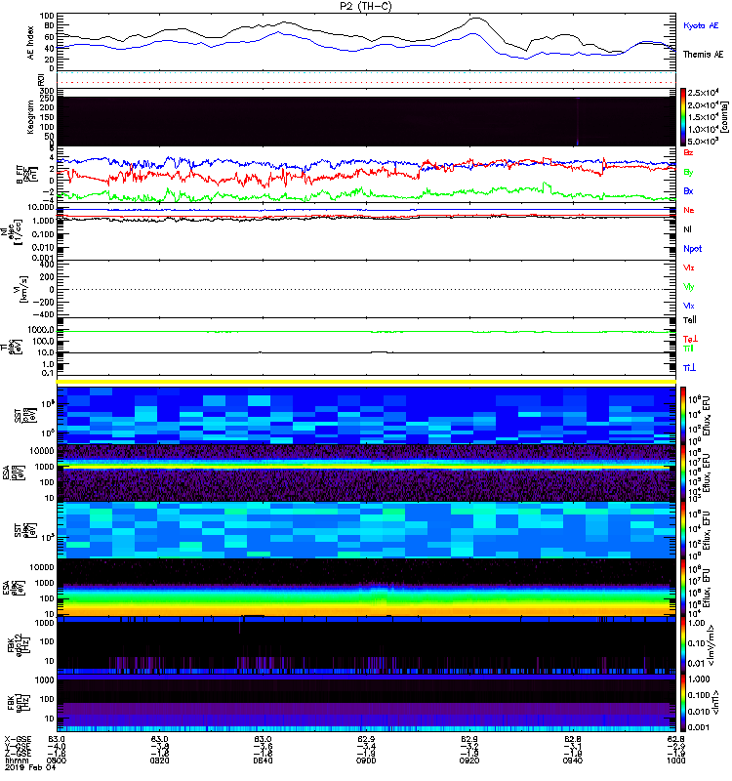Select the blue Ti-perpendicular legend label
This screenshot has height=781, width=732.
coord(690,368)
